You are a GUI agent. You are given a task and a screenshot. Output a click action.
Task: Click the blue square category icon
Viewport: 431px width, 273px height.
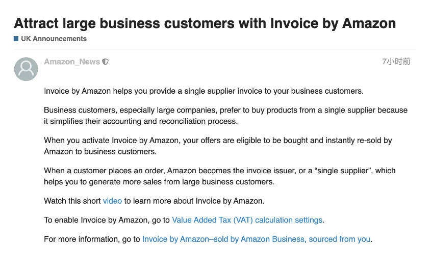pos(16,39)
